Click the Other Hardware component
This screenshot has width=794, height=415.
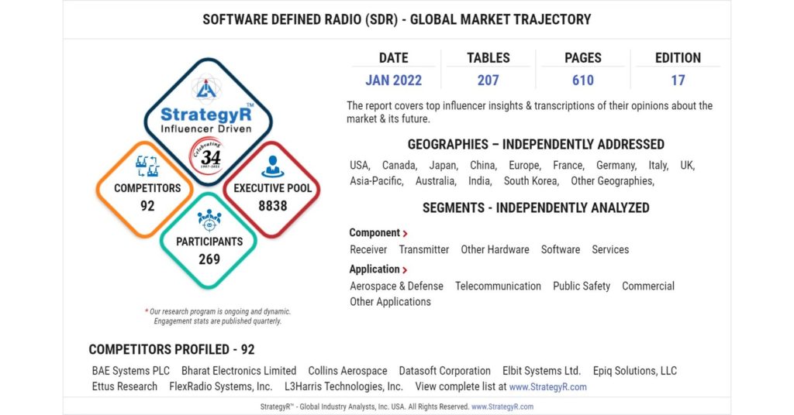point(495,250)
